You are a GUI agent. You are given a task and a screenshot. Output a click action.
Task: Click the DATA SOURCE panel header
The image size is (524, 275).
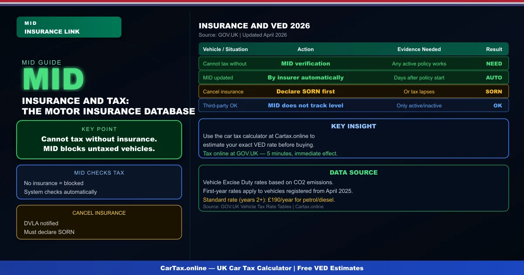point(354,172)
